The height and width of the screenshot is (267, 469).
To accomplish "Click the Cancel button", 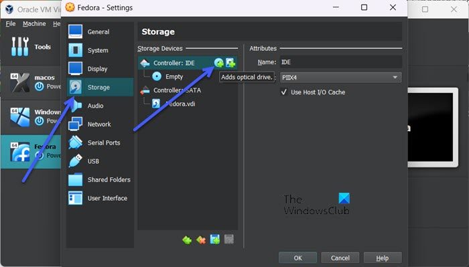I will [x=340, y=258].
